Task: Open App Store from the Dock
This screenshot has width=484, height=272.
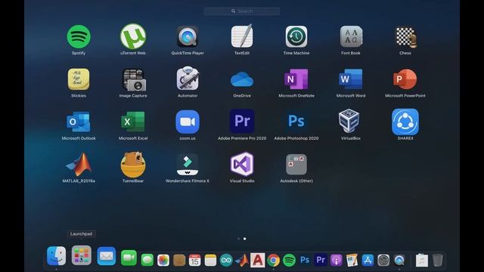Action: (368, 260)
